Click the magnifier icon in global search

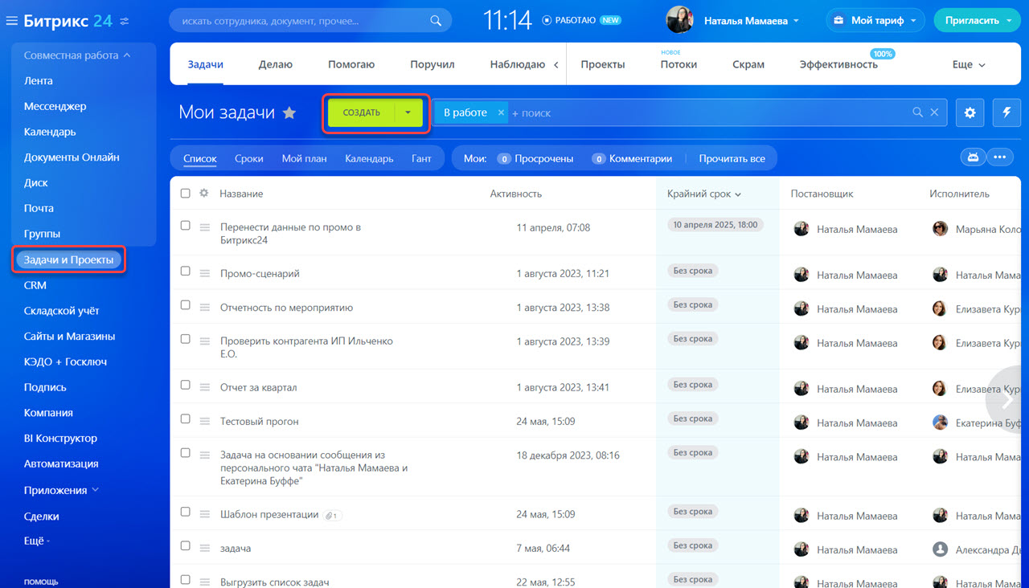coord(436,21)
